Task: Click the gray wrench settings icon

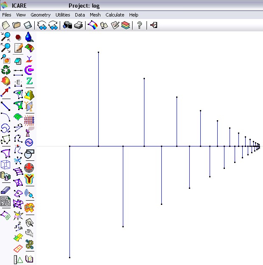Action: pos(29,233)
